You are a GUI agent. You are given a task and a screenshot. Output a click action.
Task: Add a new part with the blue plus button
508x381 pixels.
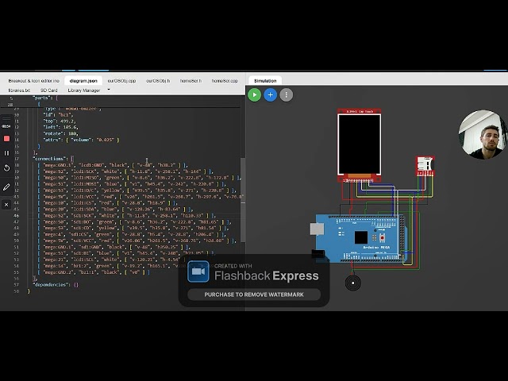click(x=270, y=95)
